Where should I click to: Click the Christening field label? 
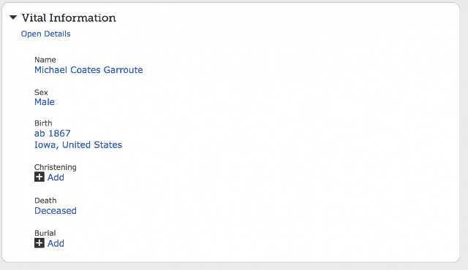[x=56, y=167]
